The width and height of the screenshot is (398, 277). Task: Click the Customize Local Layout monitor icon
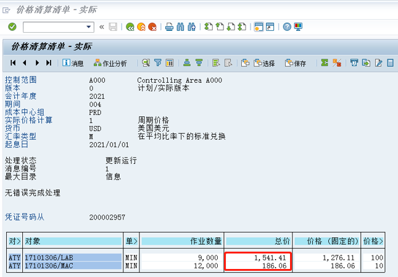coord(298,27)
